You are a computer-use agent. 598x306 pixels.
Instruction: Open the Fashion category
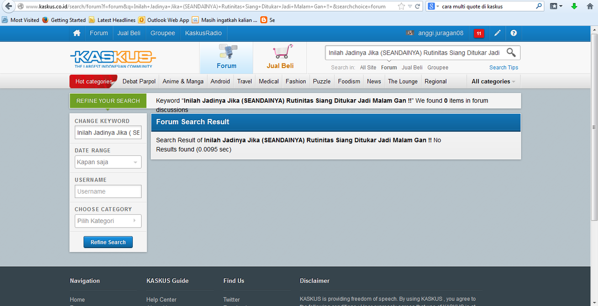pyautogui.click(x=296, y=81)
